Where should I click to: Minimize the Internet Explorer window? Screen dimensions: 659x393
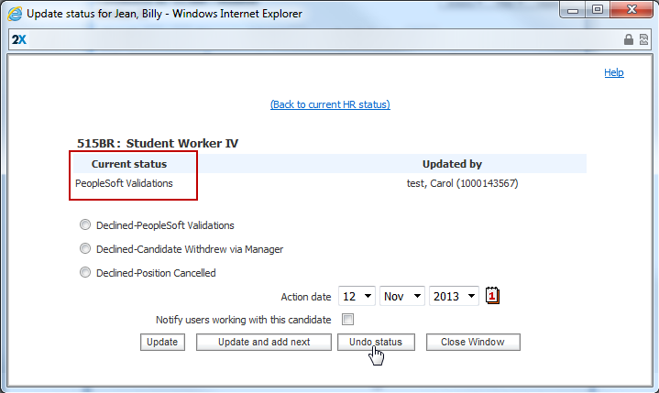(573, 10)
